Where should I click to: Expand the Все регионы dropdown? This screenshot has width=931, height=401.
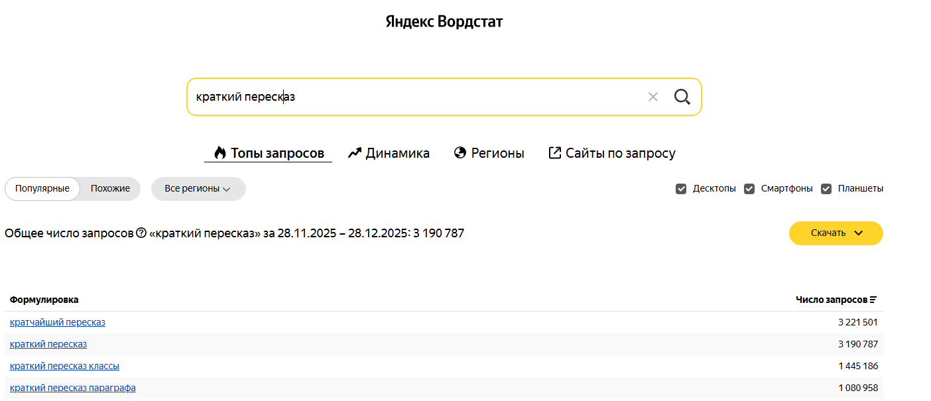click(198, 188)
